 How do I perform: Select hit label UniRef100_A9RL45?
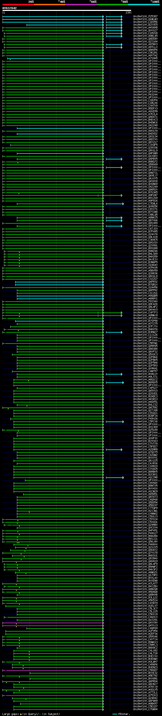[145, 36]
